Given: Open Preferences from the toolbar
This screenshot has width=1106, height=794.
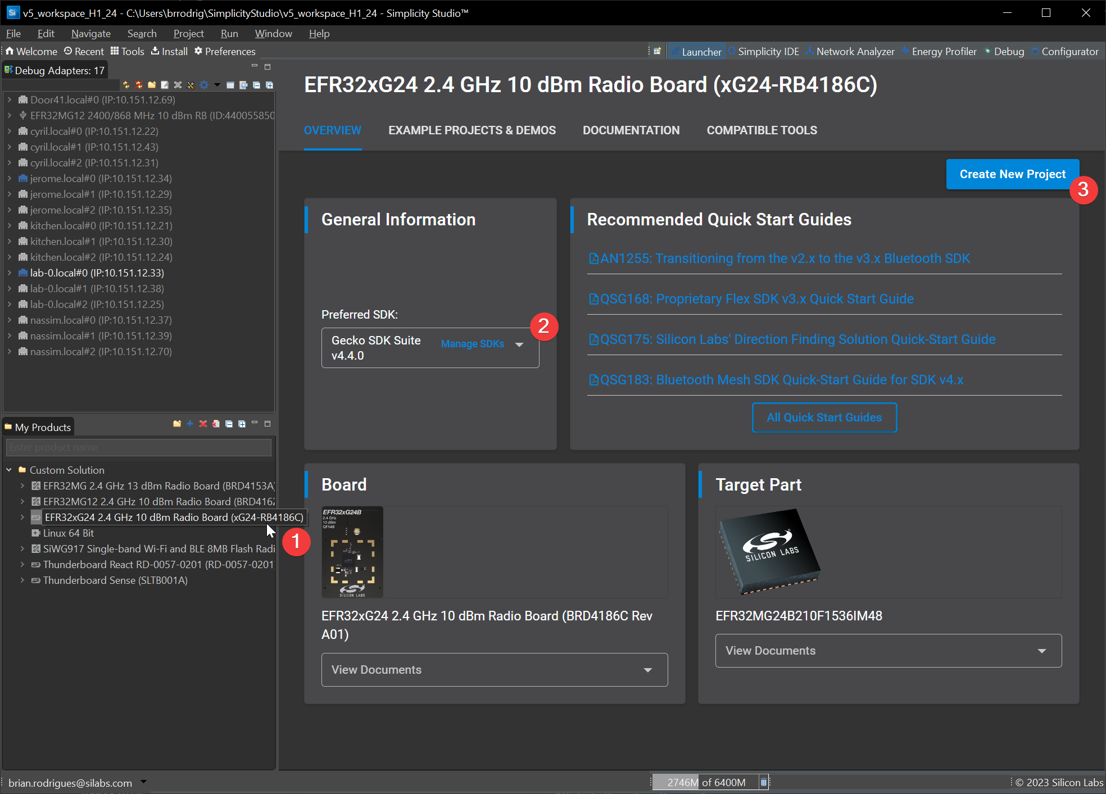Looking at the screenshot, I should 225,52.
